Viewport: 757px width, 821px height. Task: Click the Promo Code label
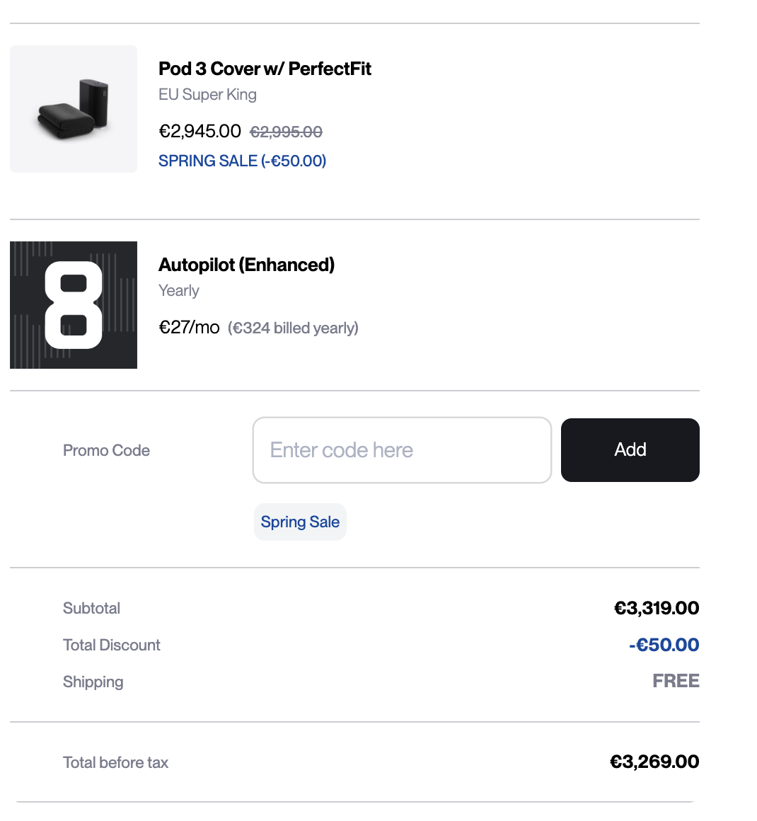[x=106, y=451]
